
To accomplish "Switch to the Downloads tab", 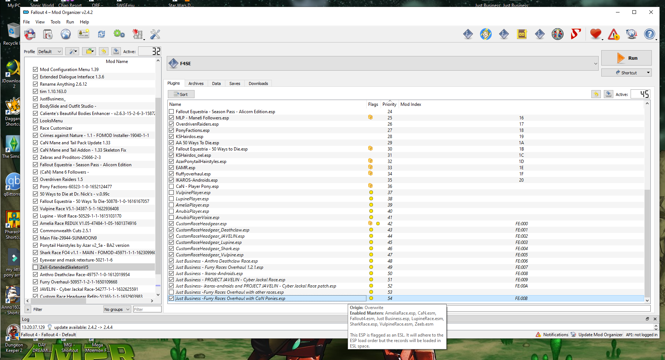I will [258, 83].
